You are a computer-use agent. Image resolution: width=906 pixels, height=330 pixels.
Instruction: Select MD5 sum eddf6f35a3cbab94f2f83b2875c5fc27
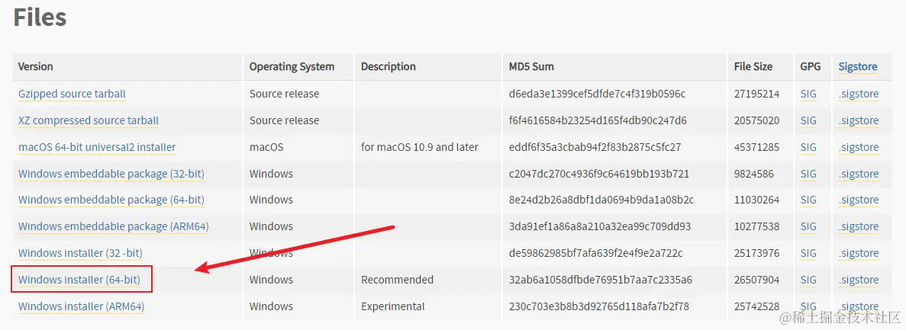pos(595,147)
